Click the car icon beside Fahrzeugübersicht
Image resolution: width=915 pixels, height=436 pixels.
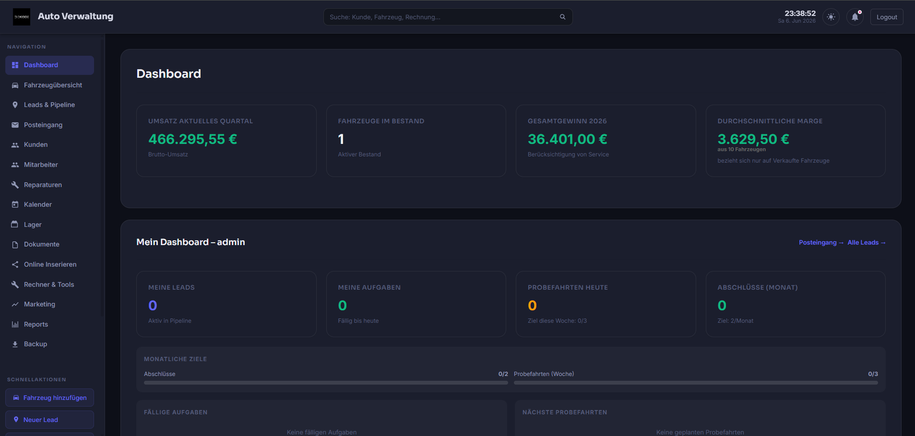coord(15,85)
